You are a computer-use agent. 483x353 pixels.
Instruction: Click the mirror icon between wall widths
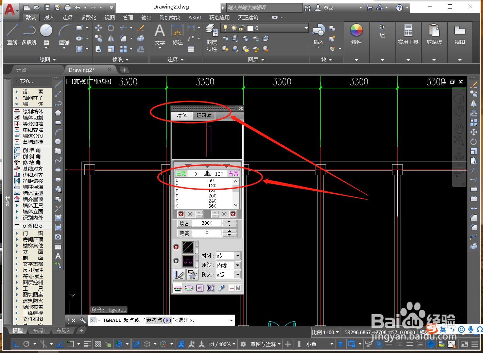point(207,174)
